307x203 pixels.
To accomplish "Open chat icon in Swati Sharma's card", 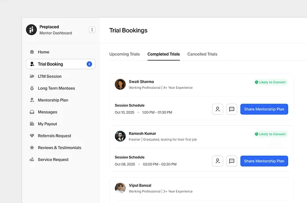I will pyautogui.click(x=232, y=109).
